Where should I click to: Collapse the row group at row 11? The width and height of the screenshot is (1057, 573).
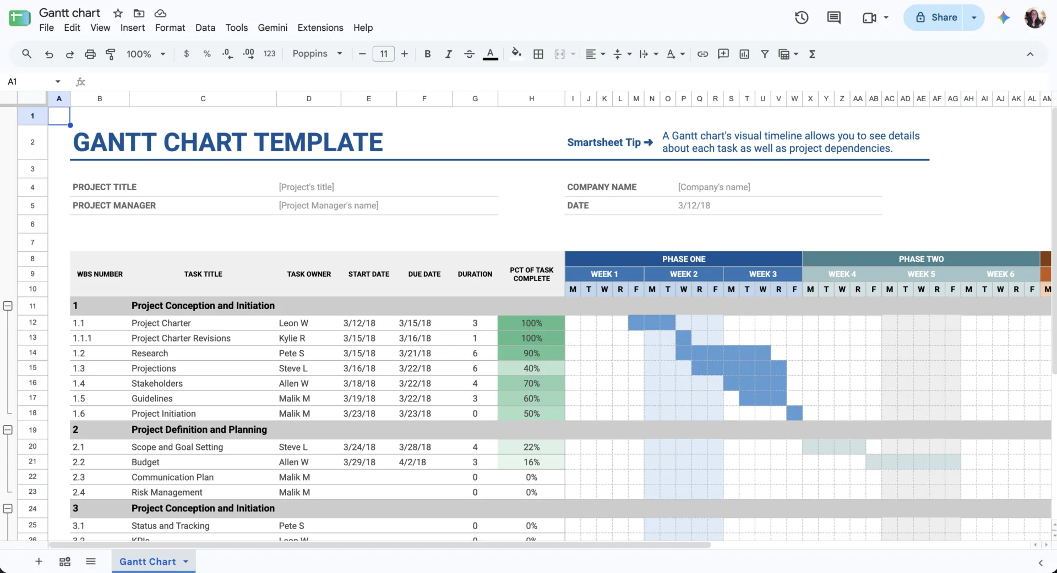[8, 306]
